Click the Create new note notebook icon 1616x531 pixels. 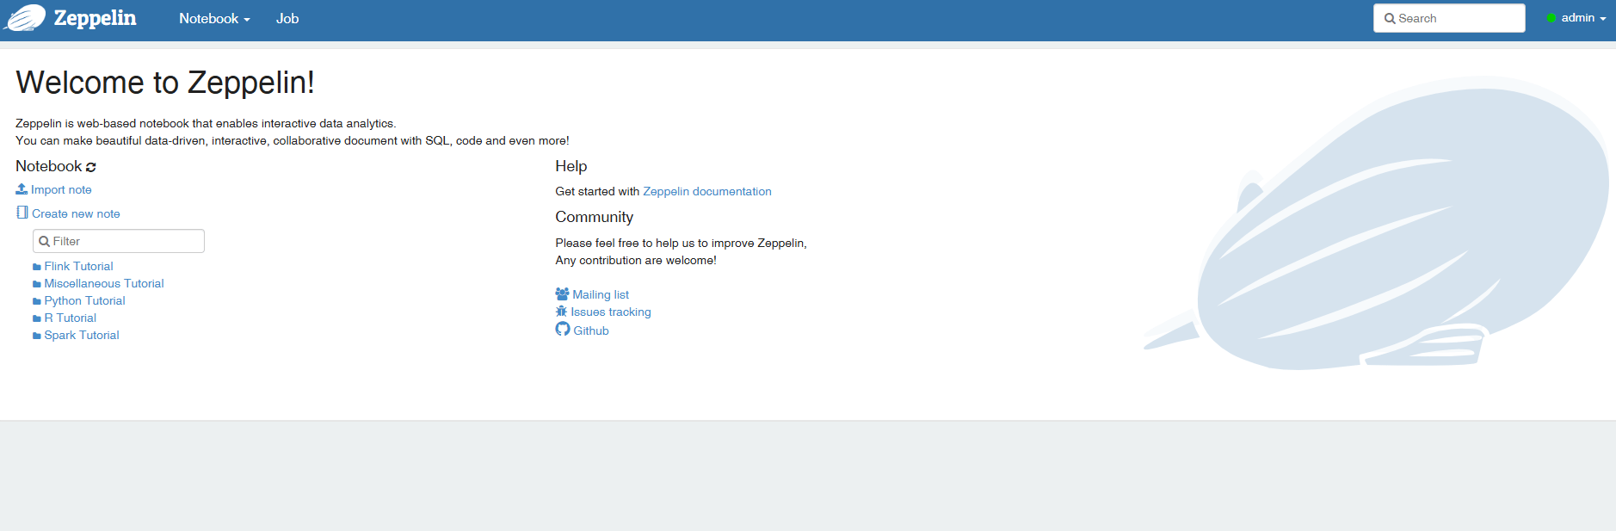tap(22, 213)
